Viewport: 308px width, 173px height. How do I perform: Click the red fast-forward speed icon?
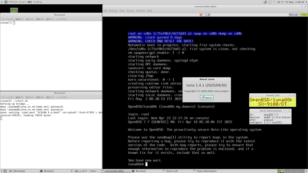pos(201,15)
